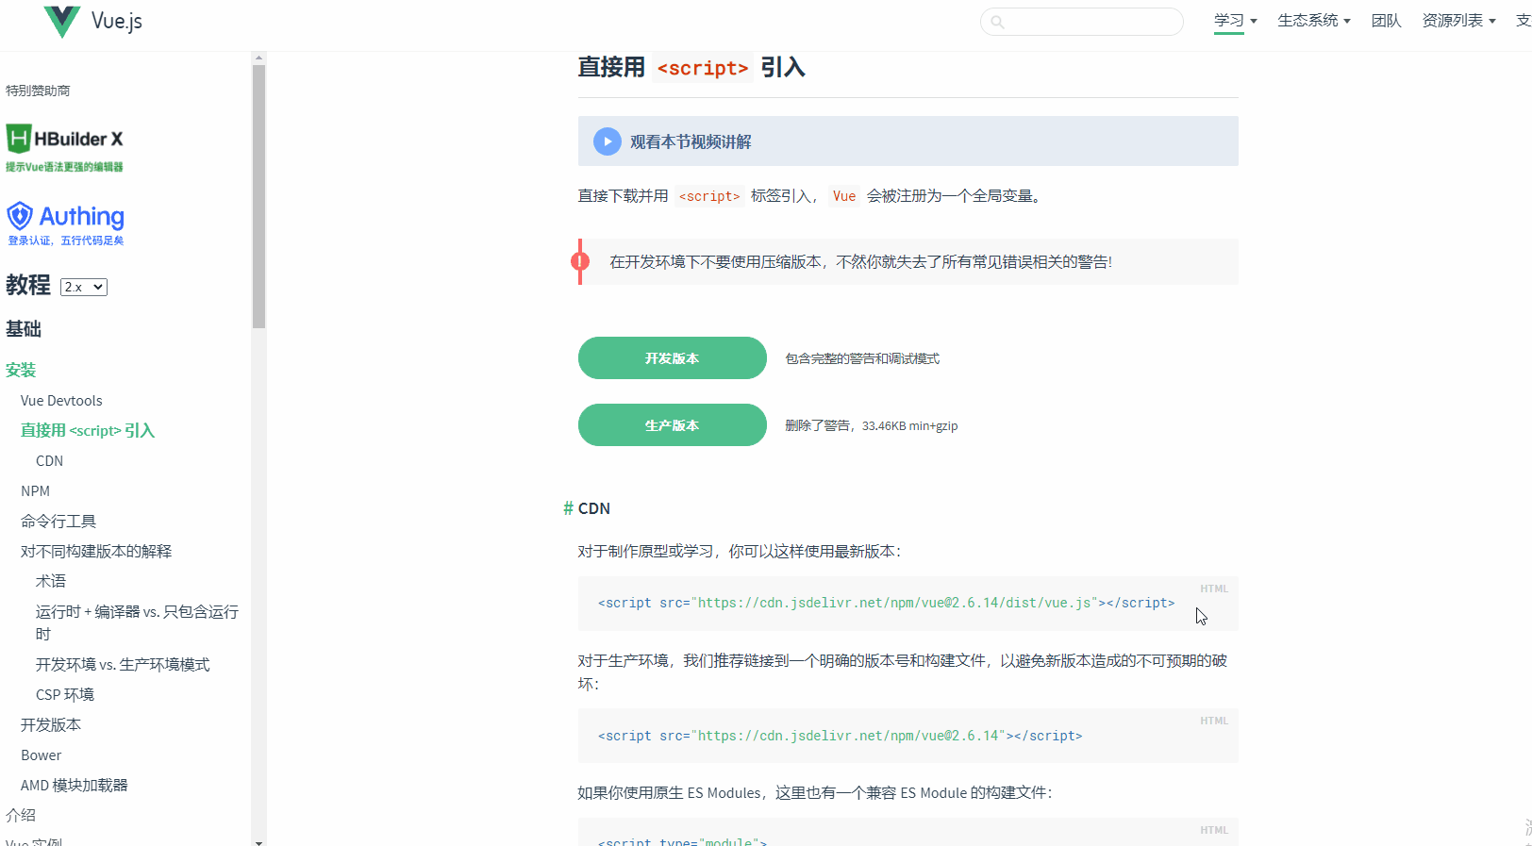Screen dimensions: 1532x846
Task: Open 运行时 + 编译器 sidebar entry
Action: (138, 622)
